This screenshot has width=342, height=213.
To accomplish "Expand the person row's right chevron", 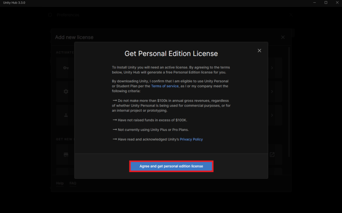I will pos(272,115).
